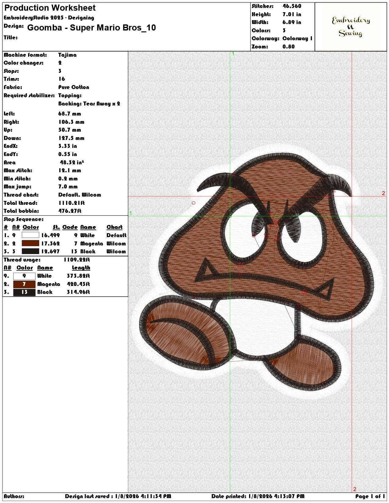The image size is (389, 503).
Task: Click stitches value 46.560
Action: click(x=292, y=6)
